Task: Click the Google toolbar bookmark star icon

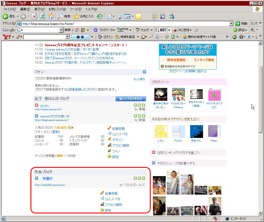Action: pyautogui.click(x=95, y=30)
